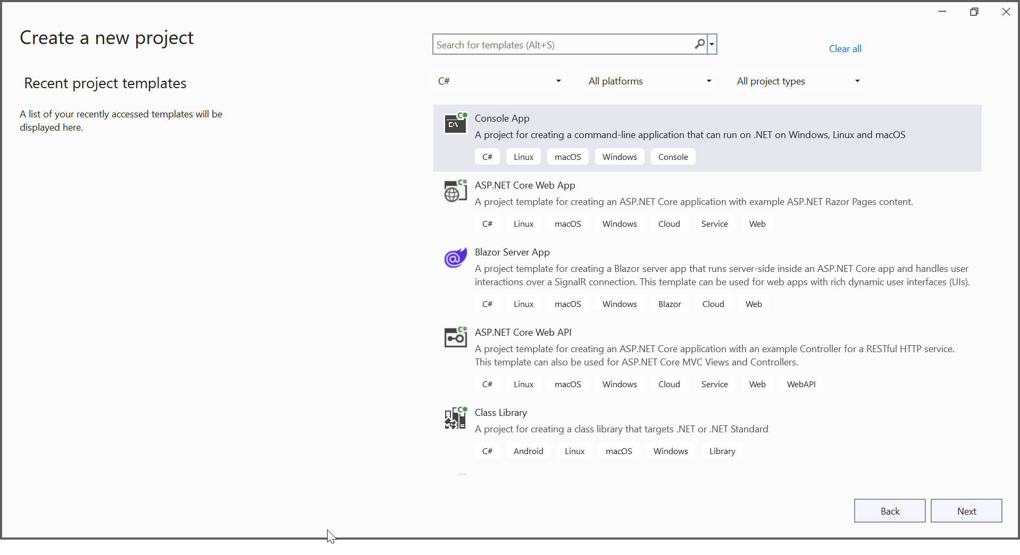The image size is (1020, 555).
Task: Click the Next button
Action: pyautogui.click(x=966, y=511)
